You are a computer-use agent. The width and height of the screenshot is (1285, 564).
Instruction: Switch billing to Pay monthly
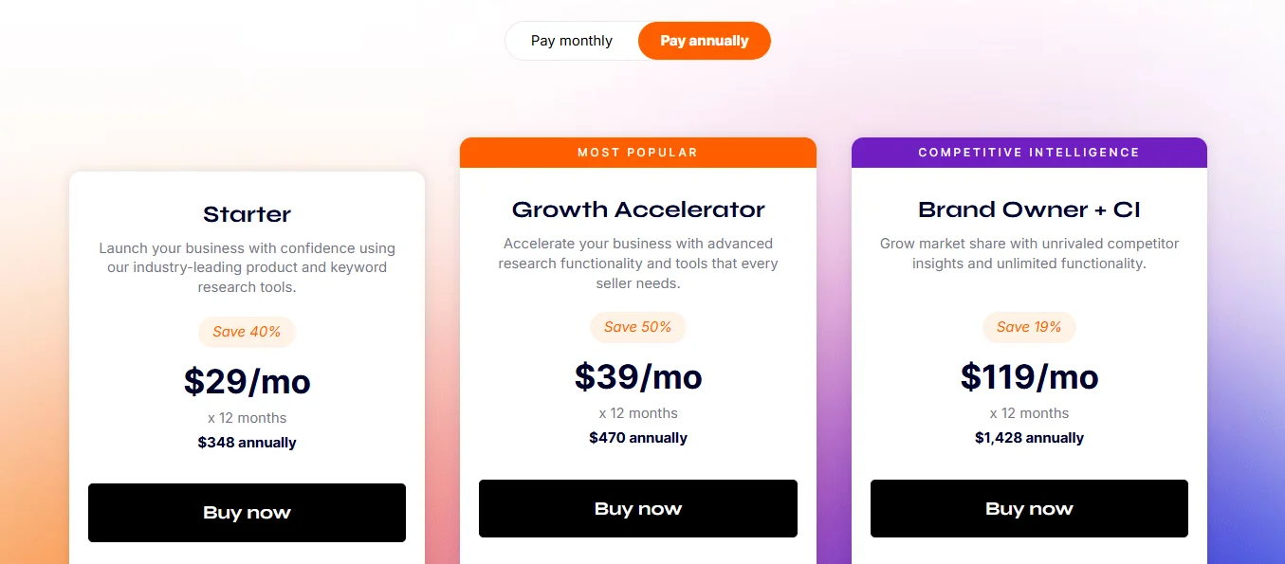[x=572, y=41]
